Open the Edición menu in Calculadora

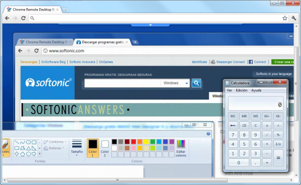[241, 90]
